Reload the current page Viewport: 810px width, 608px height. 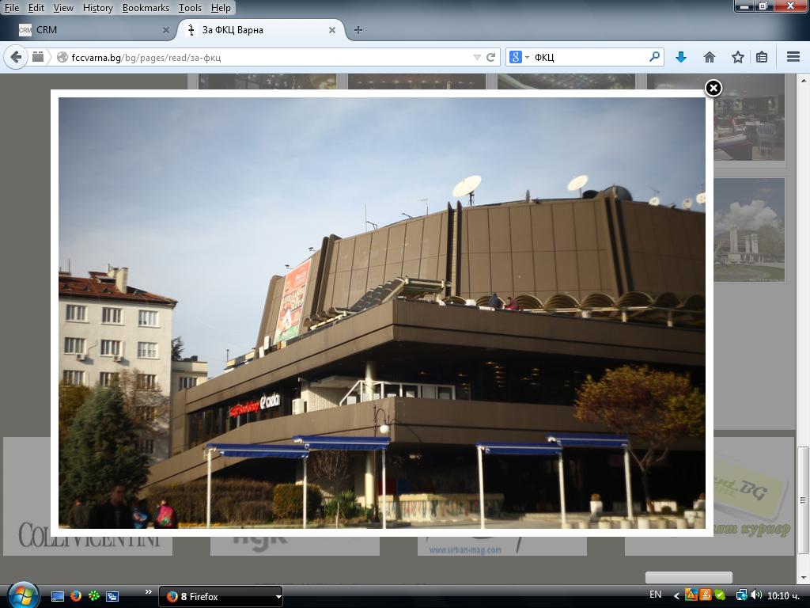point(490,57)
